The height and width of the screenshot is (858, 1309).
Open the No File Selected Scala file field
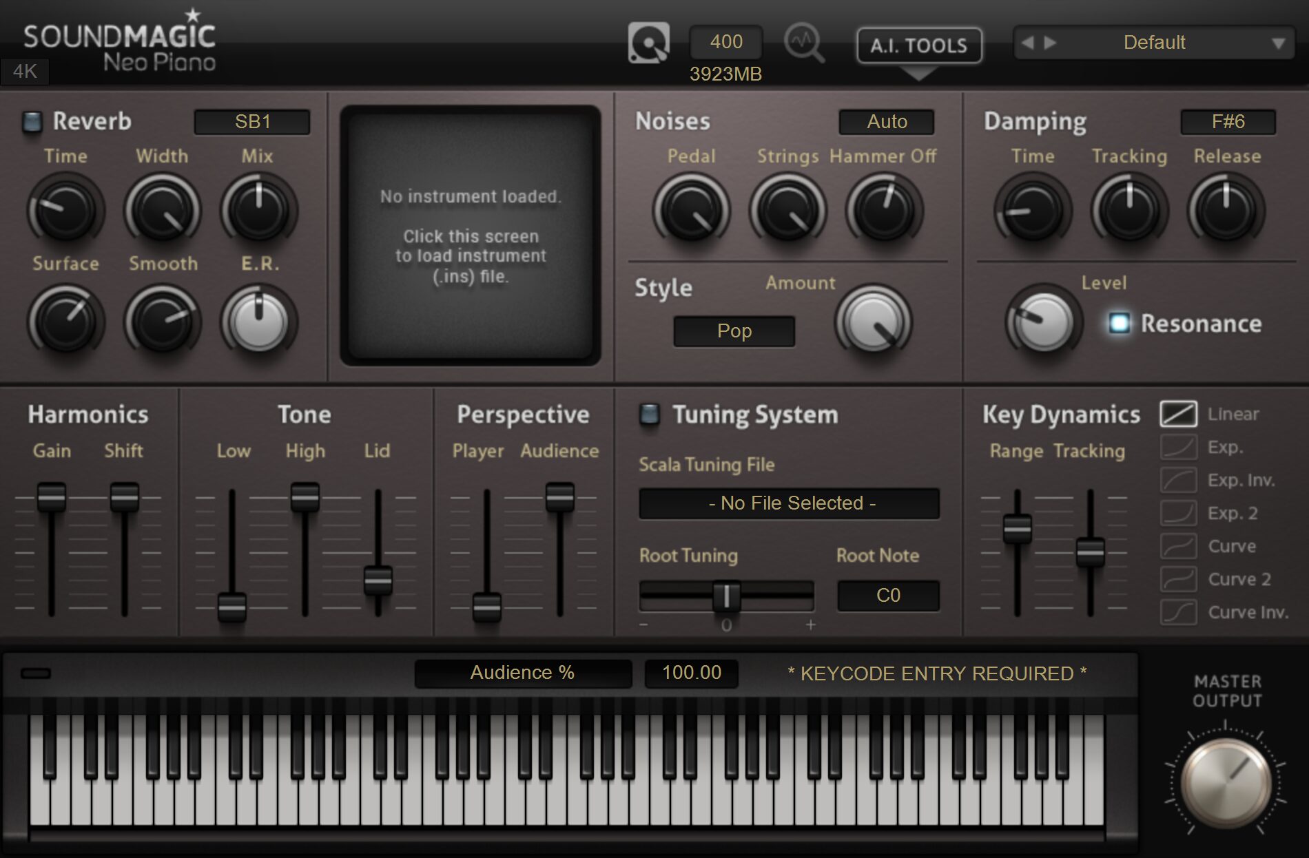tap(790, 503)
